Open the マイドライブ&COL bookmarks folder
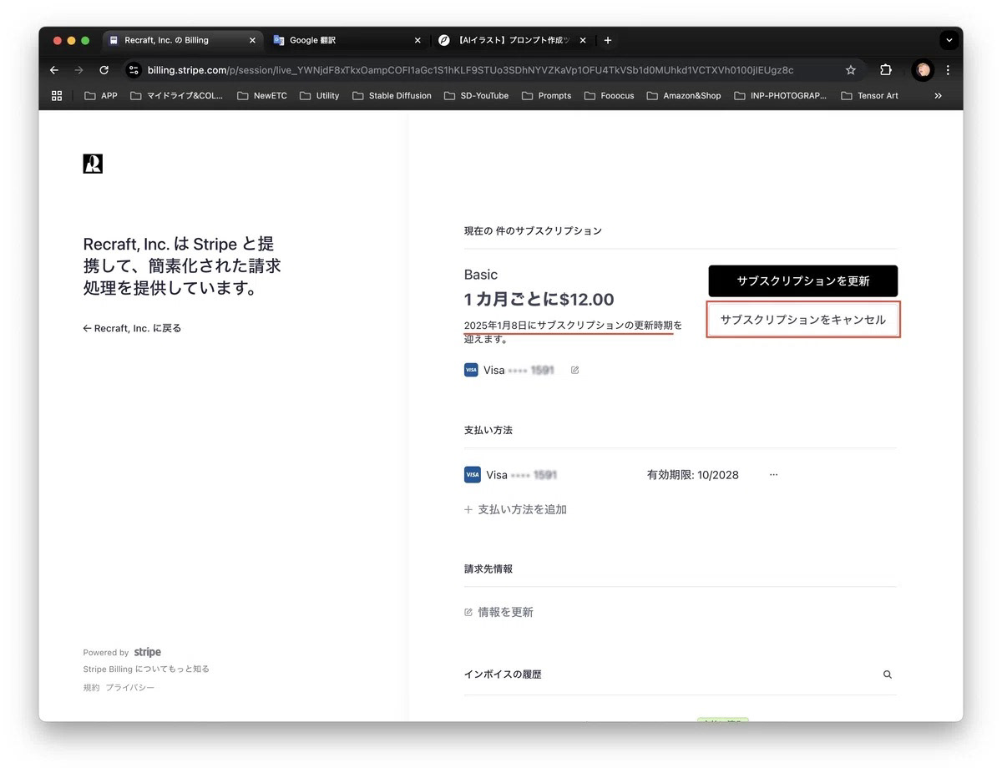The image size is (1002, 773). tap(177, 96)
